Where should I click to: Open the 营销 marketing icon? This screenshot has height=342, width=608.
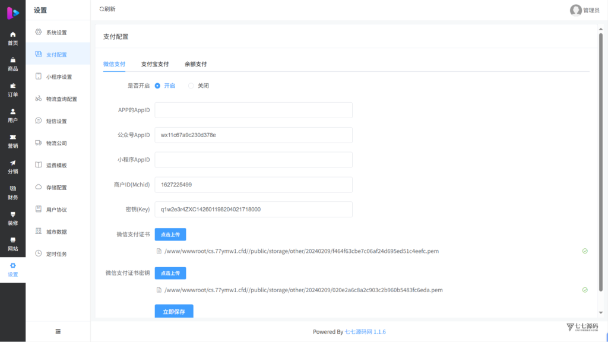coord(13,137)
